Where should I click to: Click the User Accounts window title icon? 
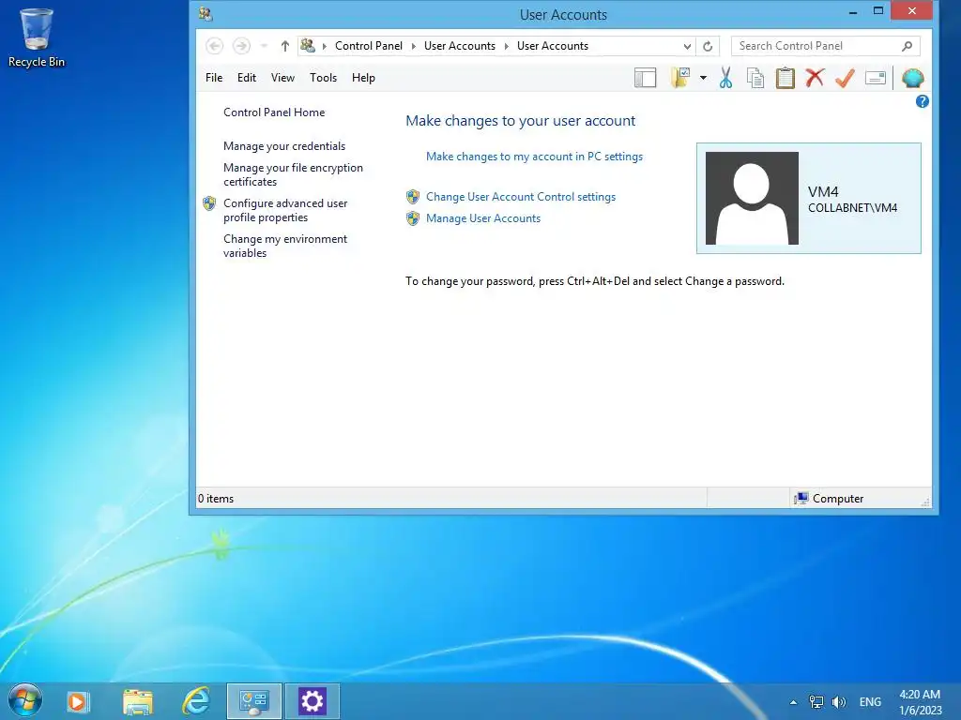tap(206, 14)
